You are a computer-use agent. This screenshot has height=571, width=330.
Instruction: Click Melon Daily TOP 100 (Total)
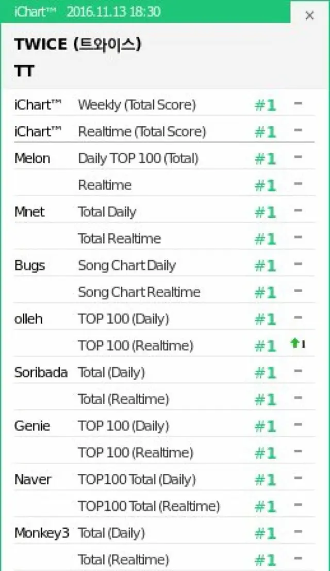point(138,158)
